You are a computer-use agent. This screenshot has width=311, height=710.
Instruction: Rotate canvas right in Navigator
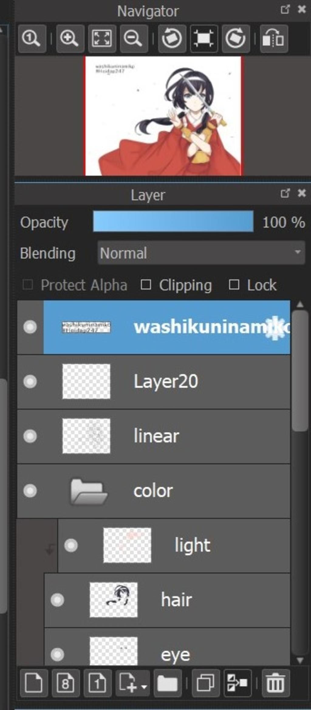pos(236,39)
